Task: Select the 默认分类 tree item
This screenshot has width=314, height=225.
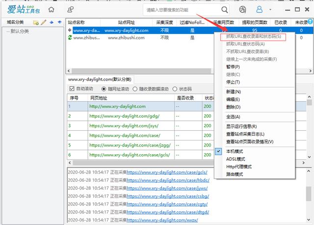Action: click(18, 31)
